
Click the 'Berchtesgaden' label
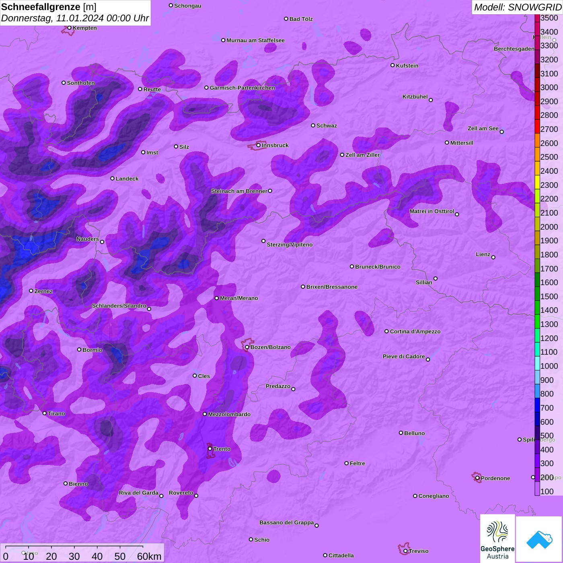pos(514,49)
